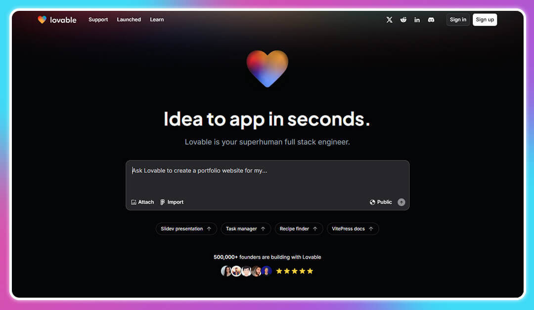
Task: Click the Sign up button
Action: point(485,20)
